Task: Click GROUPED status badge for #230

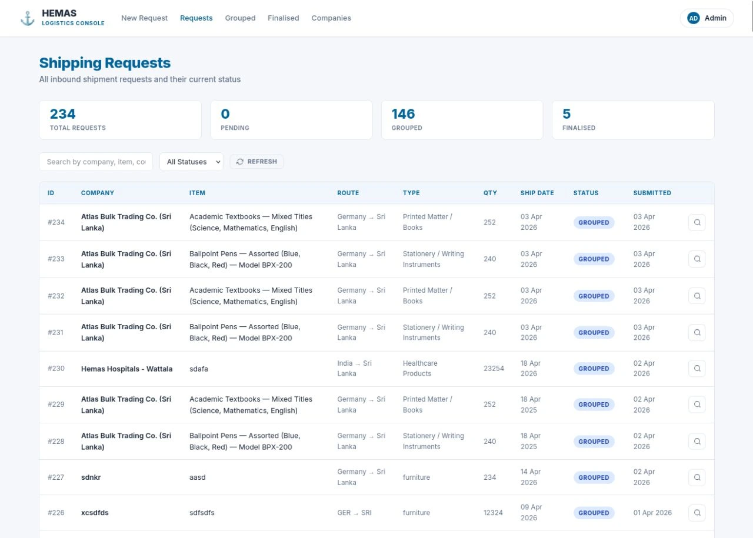Action: [594, 369]
